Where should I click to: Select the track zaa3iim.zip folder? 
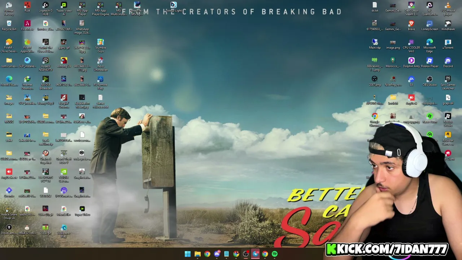click(x=45, y=139)
